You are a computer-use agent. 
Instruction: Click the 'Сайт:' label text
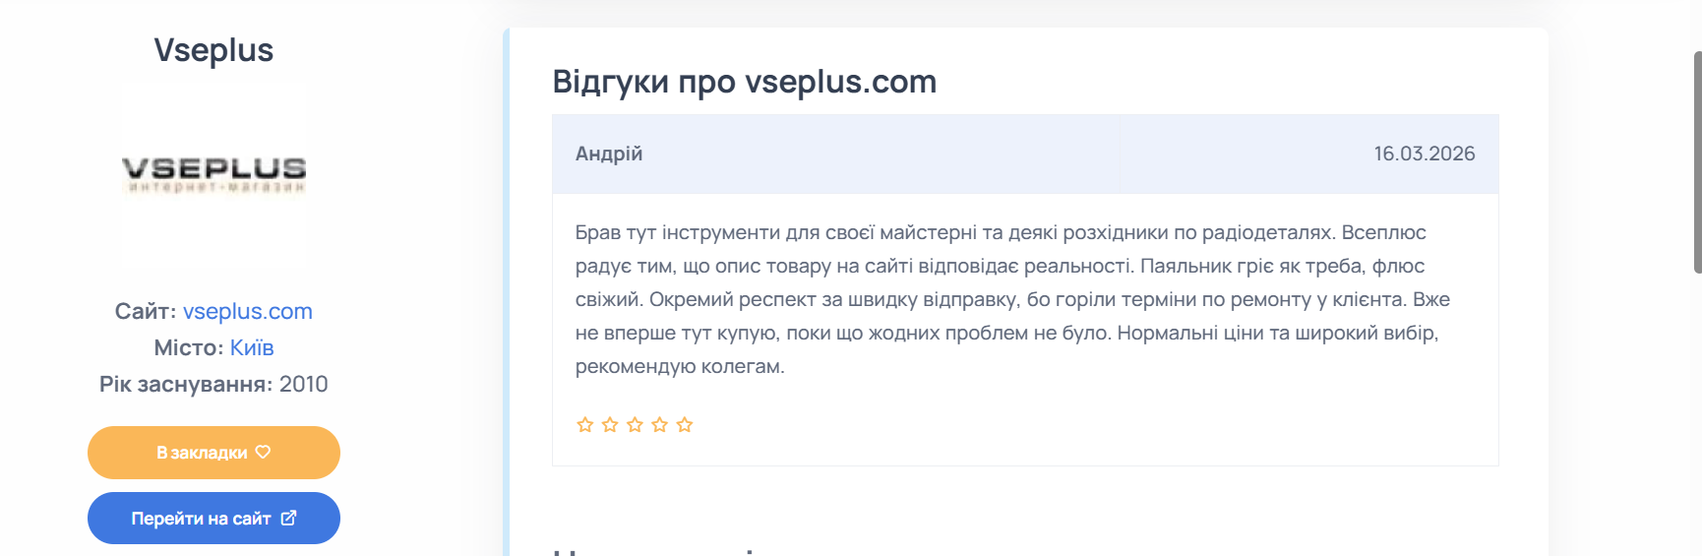point(145,311)
